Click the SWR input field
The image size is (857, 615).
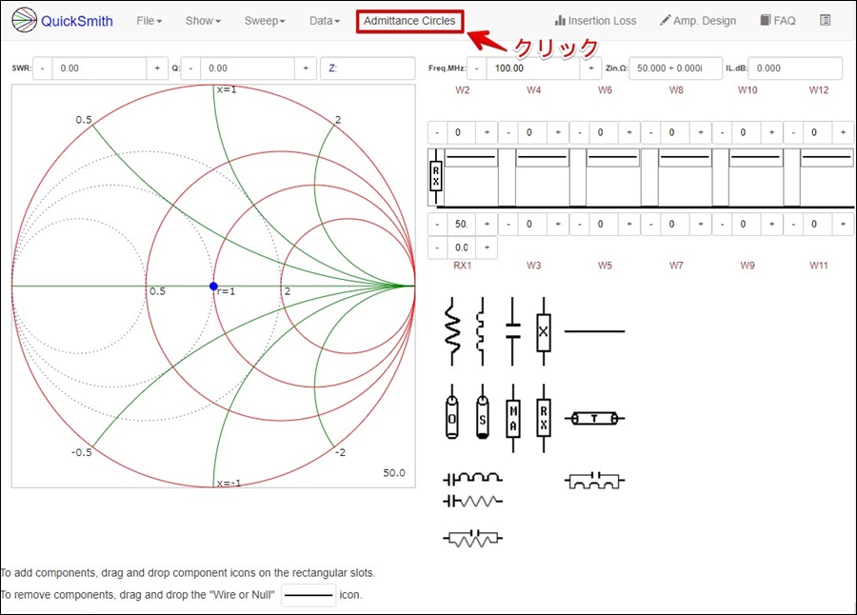[99, 69]
